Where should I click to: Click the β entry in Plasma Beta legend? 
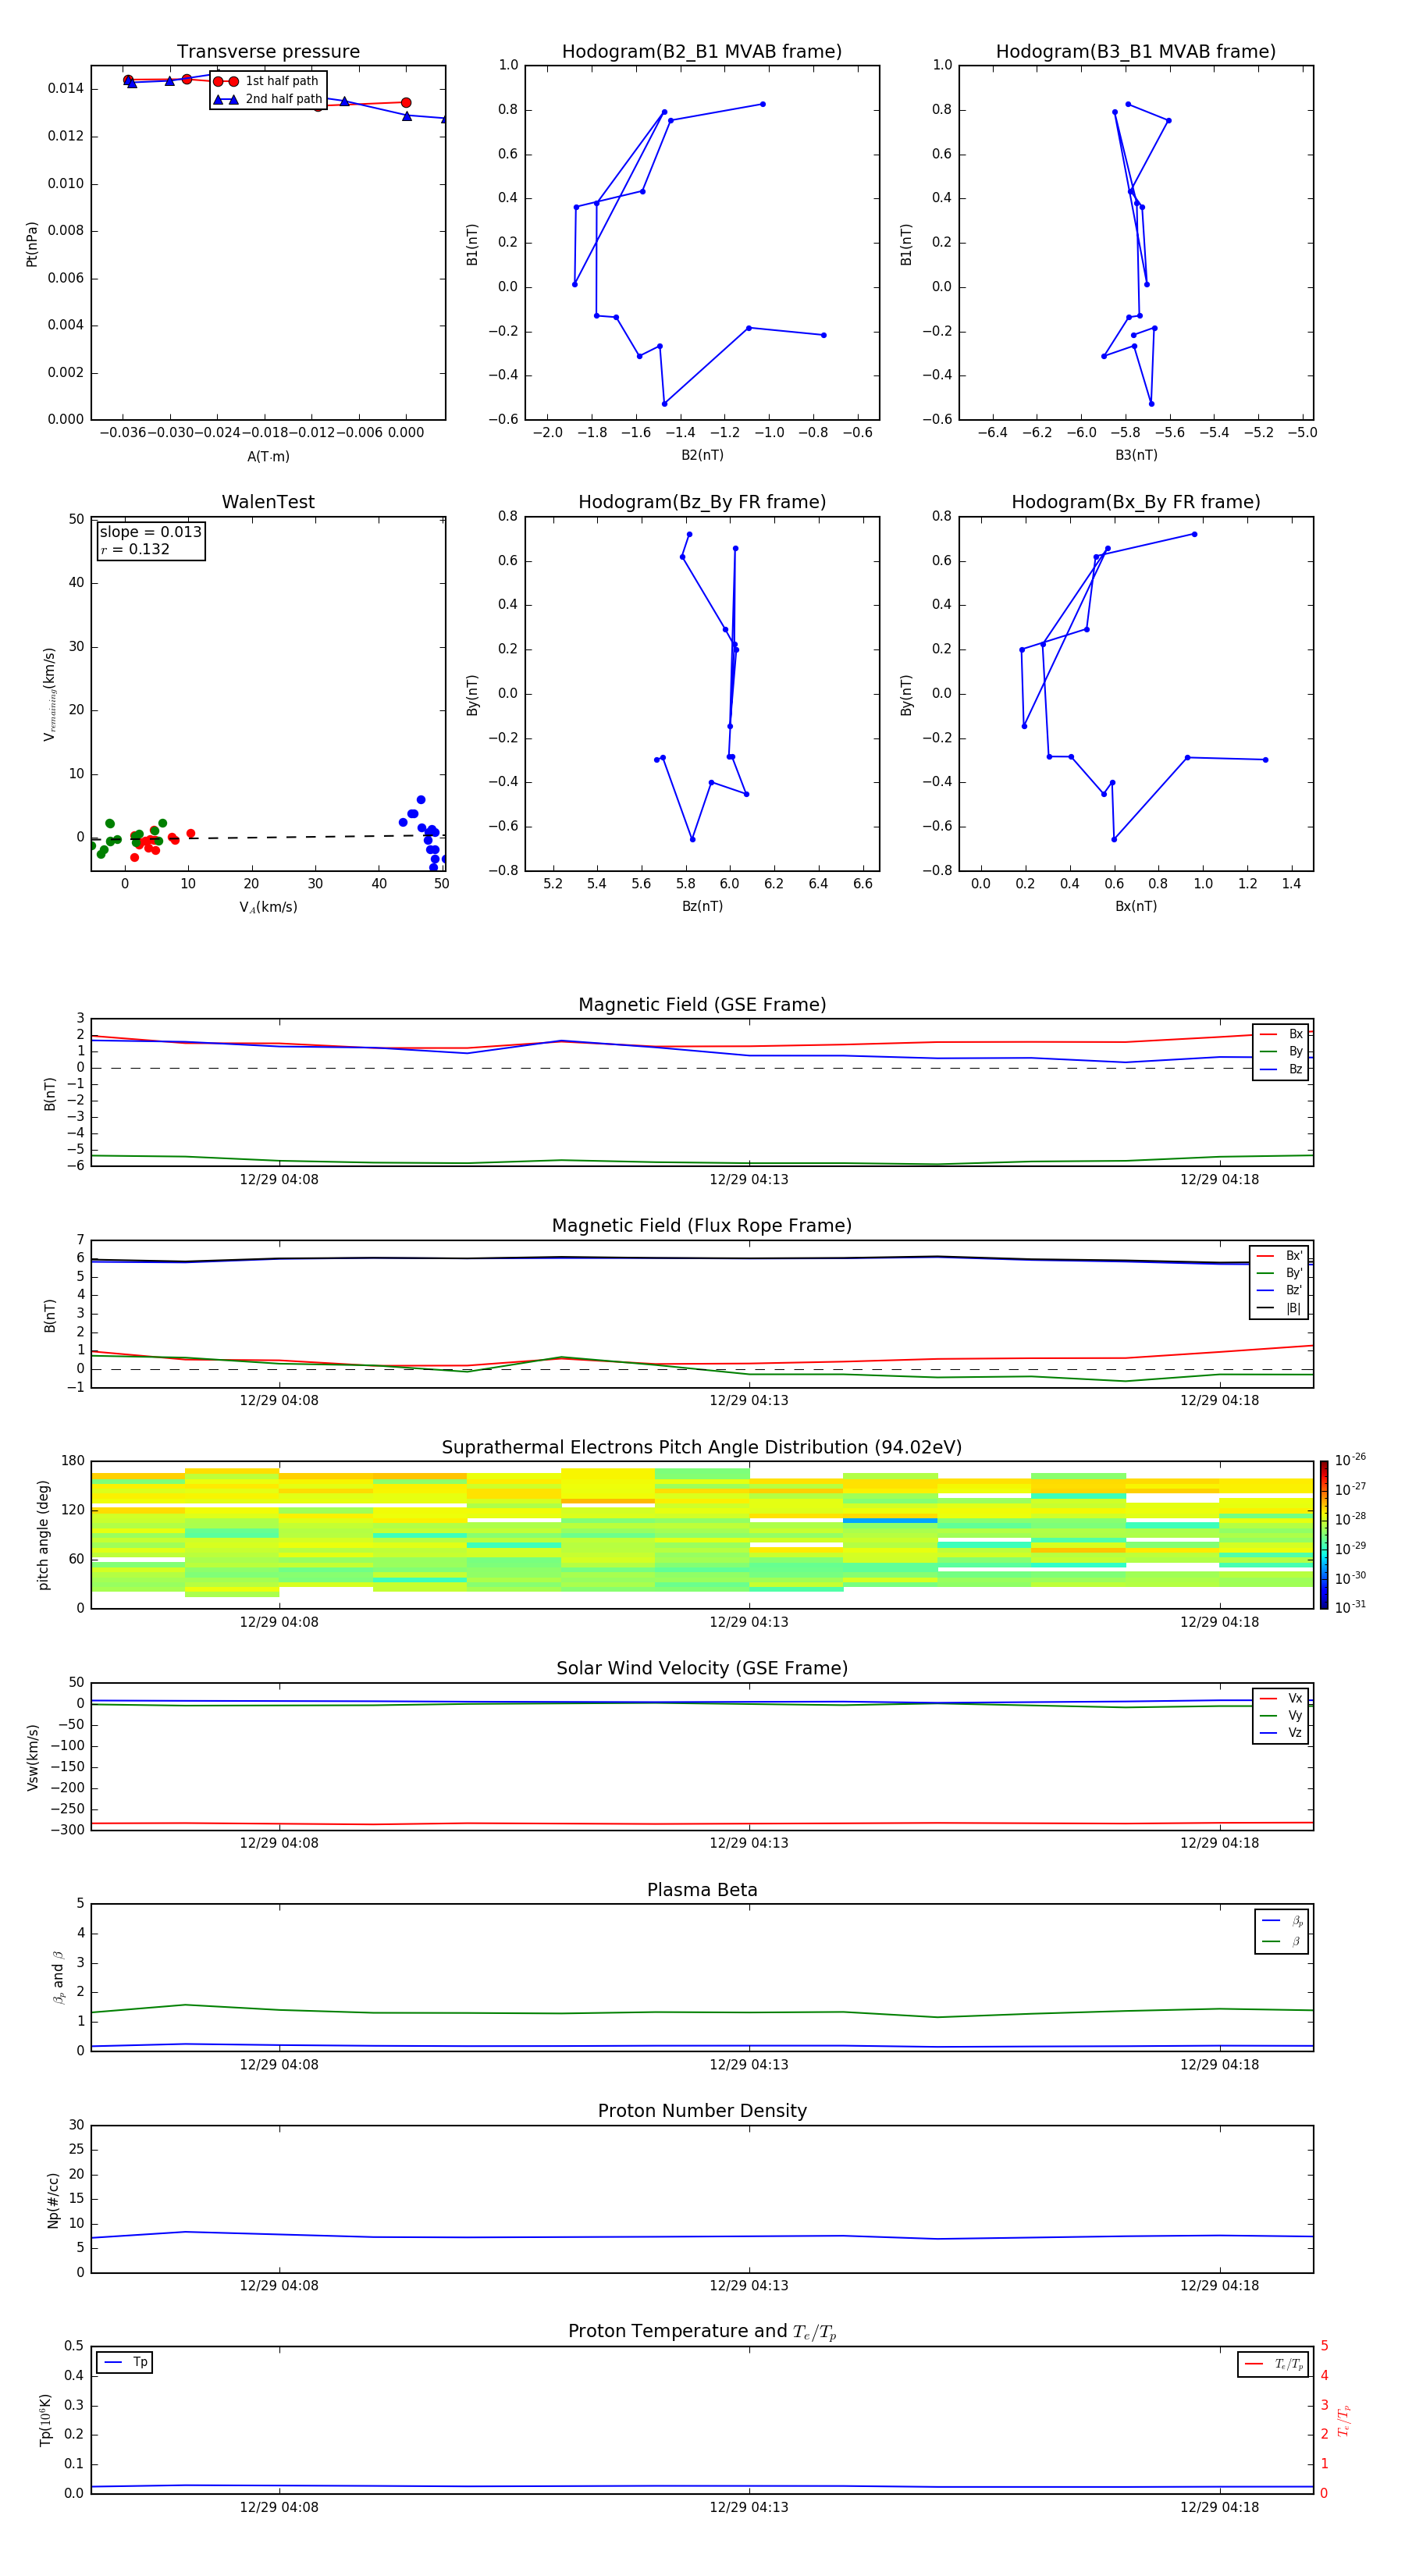[x=1282, y=1942]
